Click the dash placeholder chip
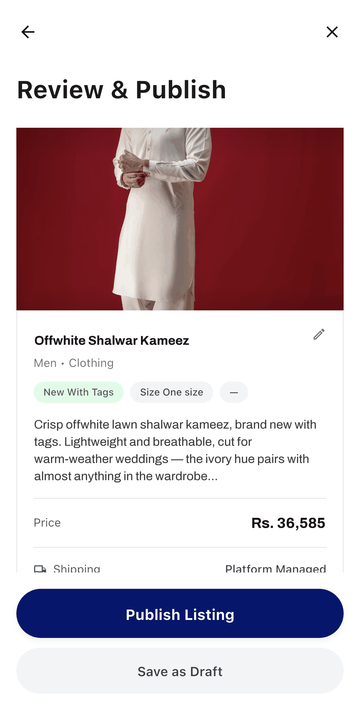Viewport: 360px width, 710px height. pos(234,392)
